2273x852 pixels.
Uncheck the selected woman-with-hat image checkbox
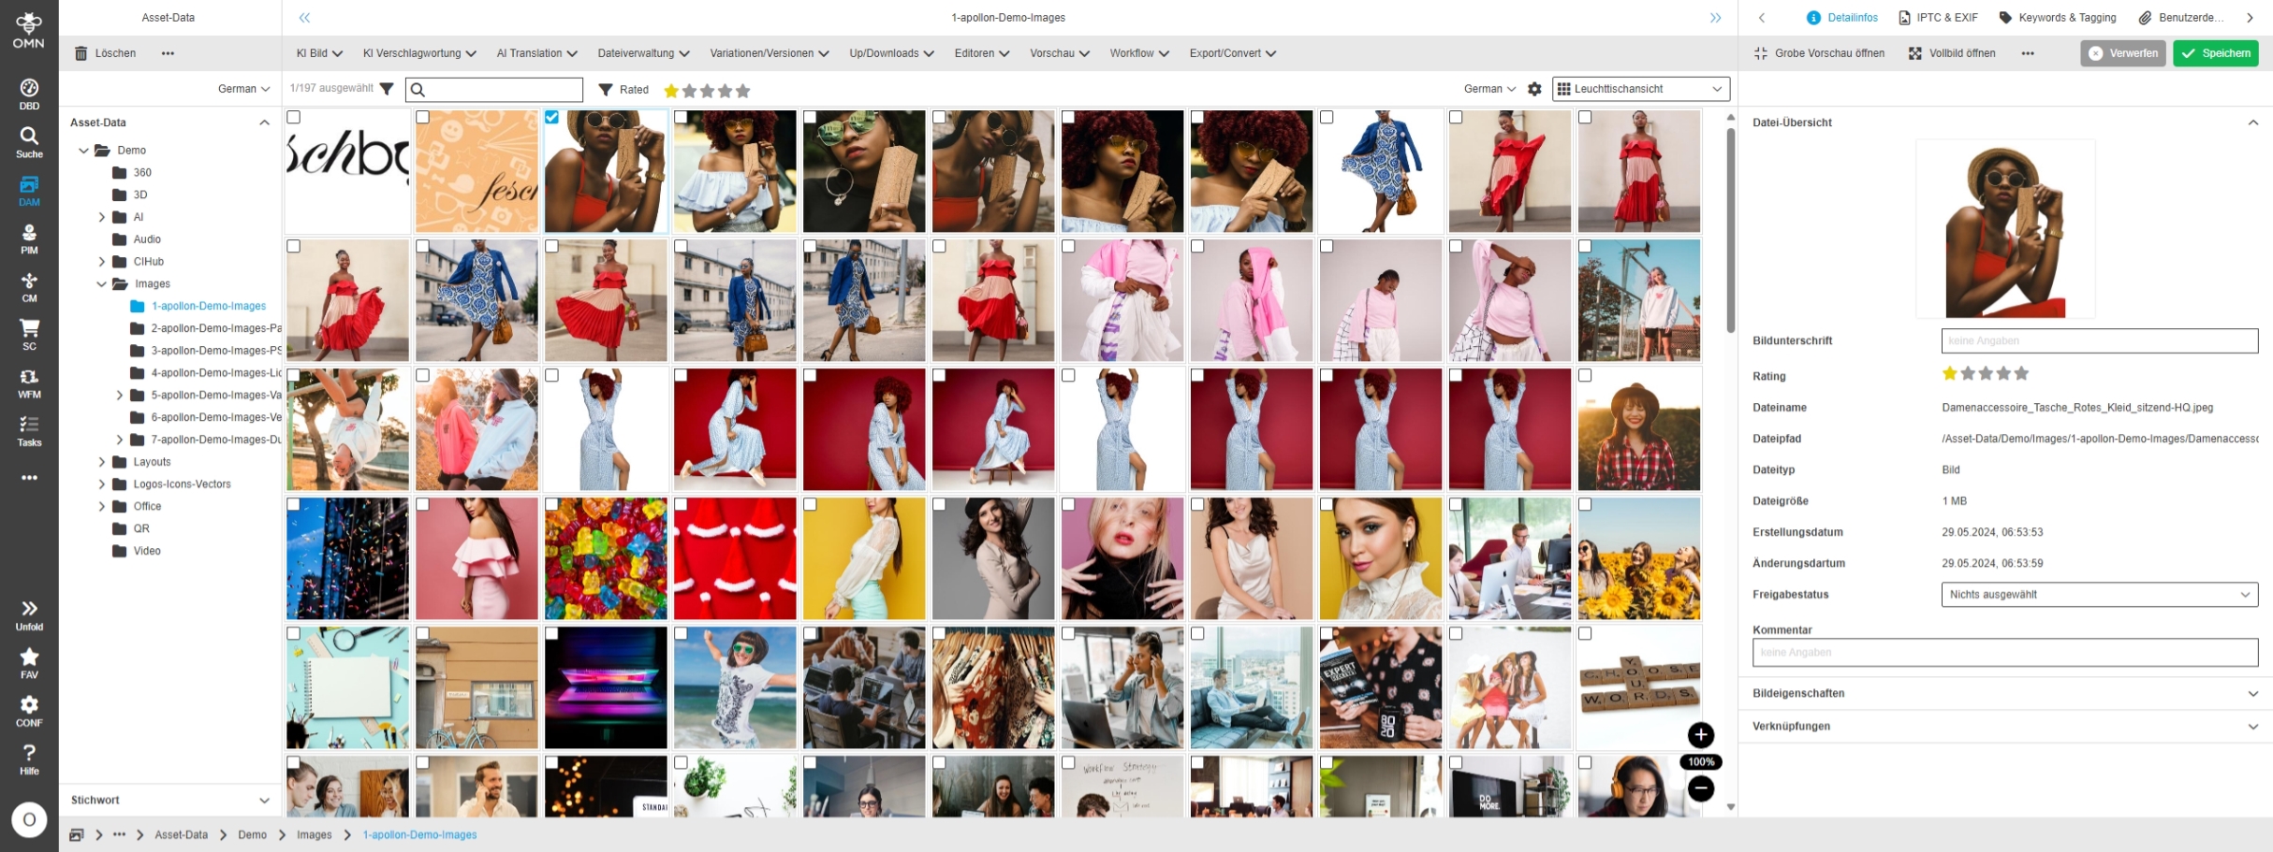click(552, 118)
